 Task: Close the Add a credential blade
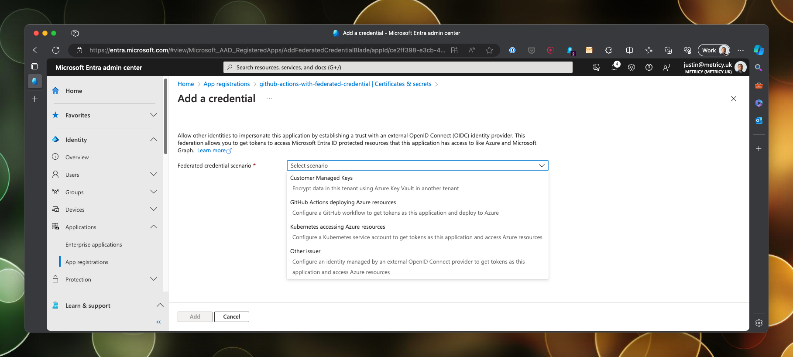click(734, 99)
